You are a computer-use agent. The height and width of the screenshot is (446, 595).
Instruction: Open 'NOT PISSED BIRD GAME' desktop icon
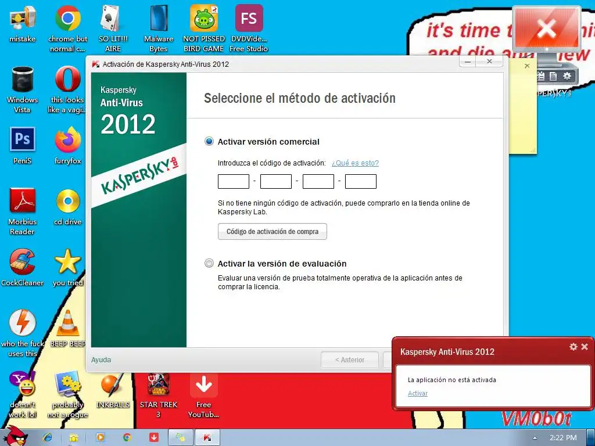coord(204,28)
